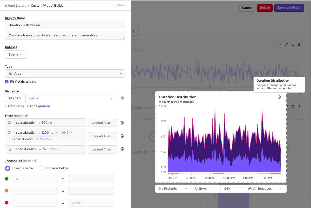Edit the Display Name field
The image size is (311, 208).
coord(65,25)
